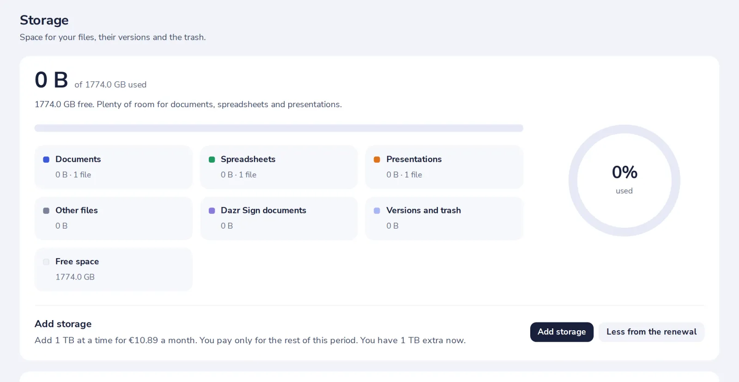Image resolution: width=739 pixels, height=382 pixels.
Task: Click the Add storage button
Action: click(x=562, y=332)
